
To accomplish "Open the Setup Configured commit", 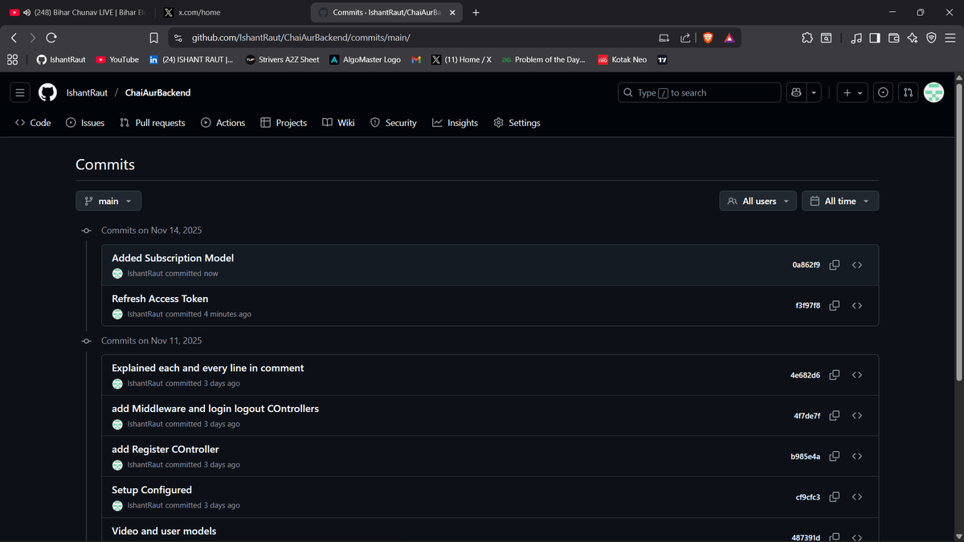I will click(x=152, y=490).
